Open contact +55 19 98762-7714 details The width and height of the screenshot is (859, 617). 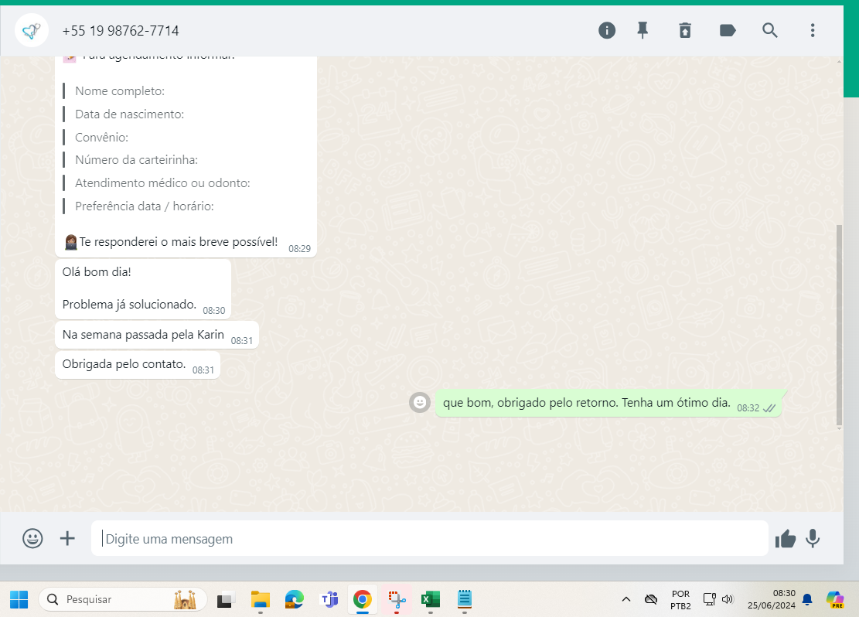pos(121,31)
